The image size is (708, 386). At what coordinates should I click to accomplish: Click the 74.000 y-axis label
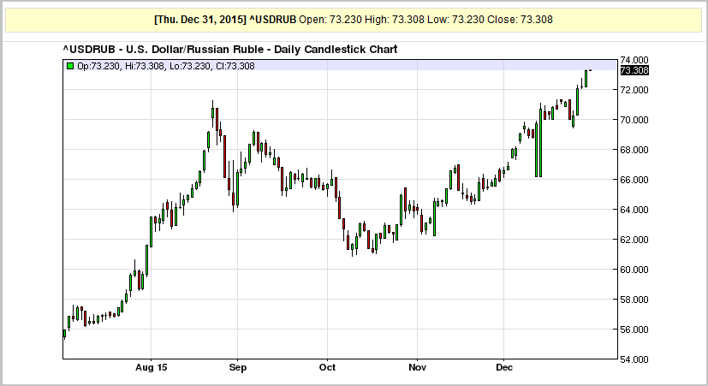(634, 60)
